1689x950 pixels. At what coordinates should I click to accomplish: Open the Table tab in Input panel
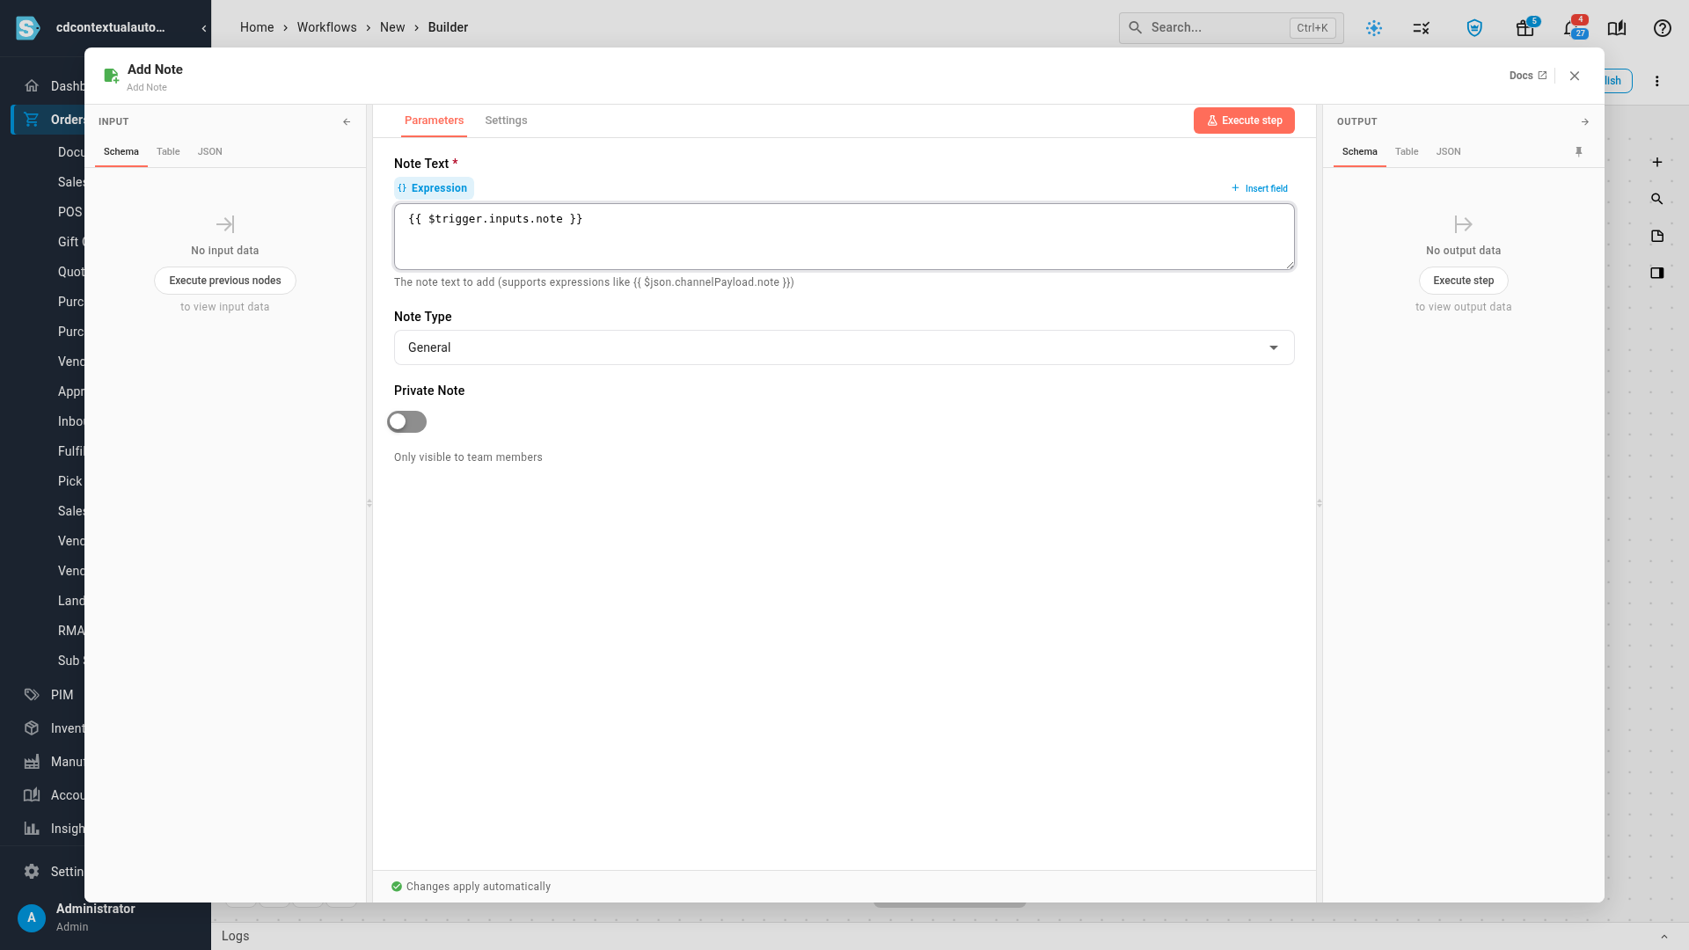(x=168, y=151)
